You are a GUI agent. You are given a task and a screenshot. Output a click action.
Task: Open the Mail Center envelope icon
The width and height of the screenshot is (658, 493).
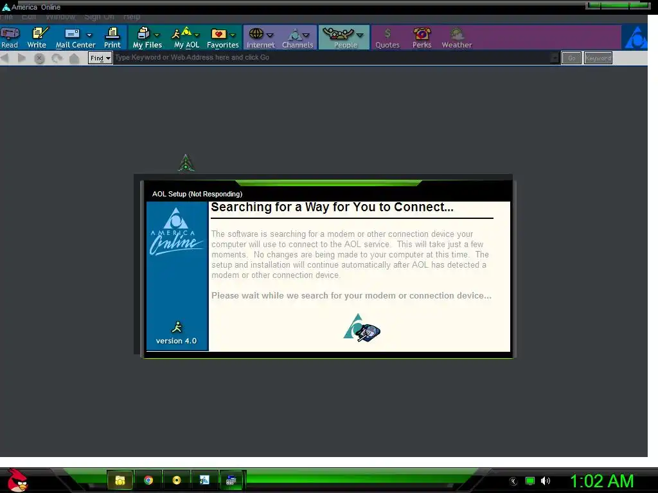[x=72, y=33]
